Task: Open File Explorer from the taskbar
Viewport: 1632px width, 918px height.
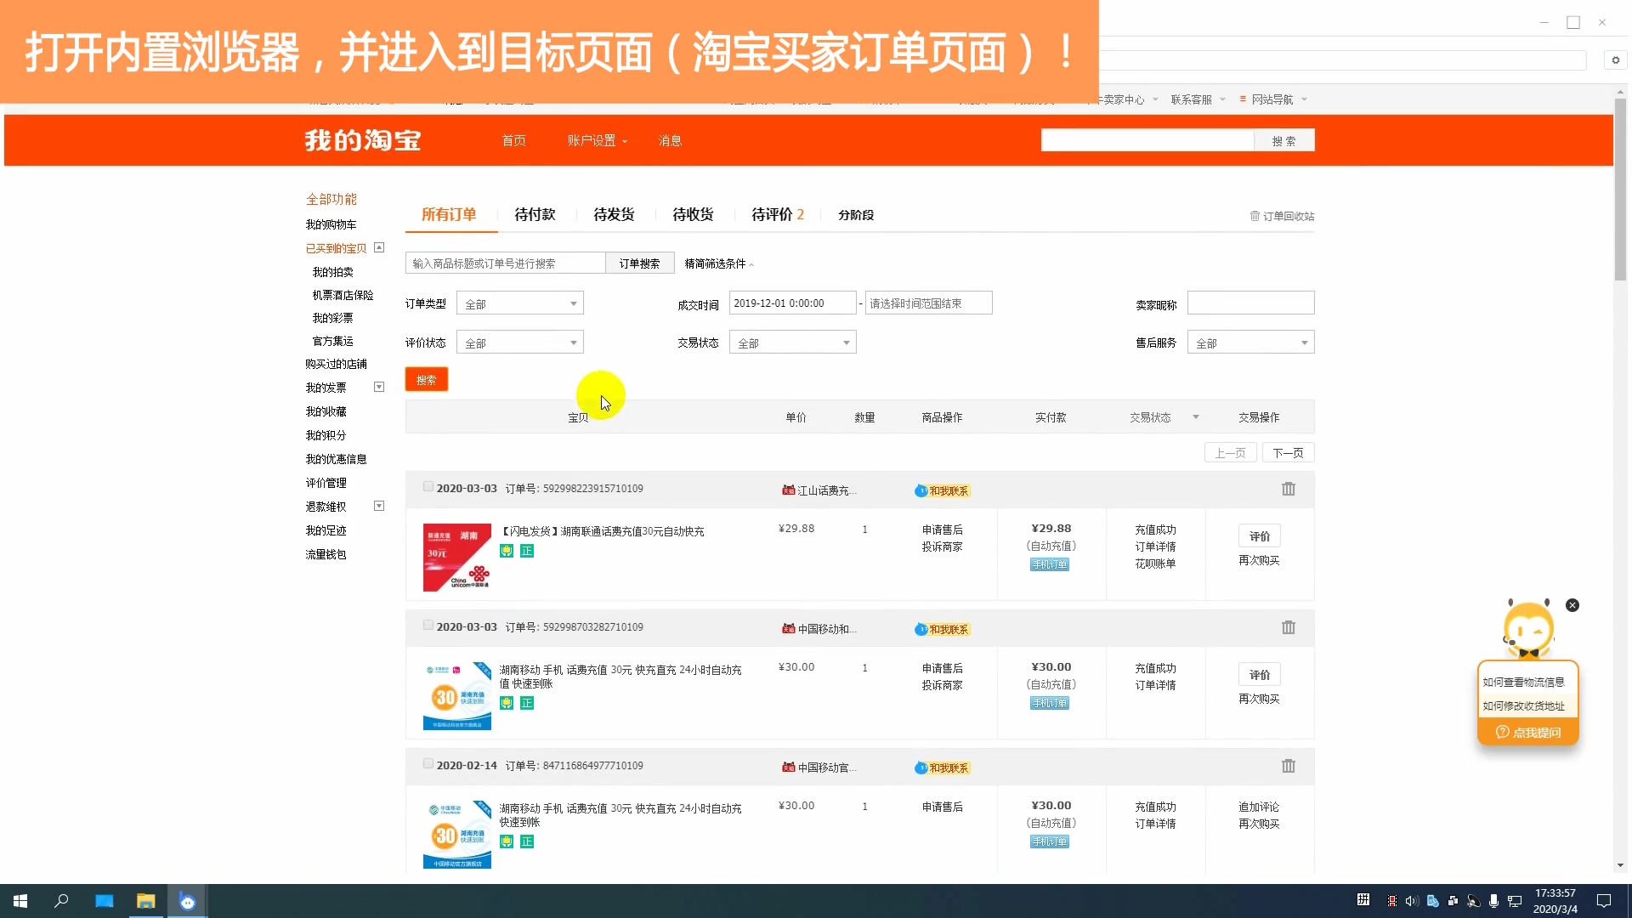Action: [x=146, y=901]
